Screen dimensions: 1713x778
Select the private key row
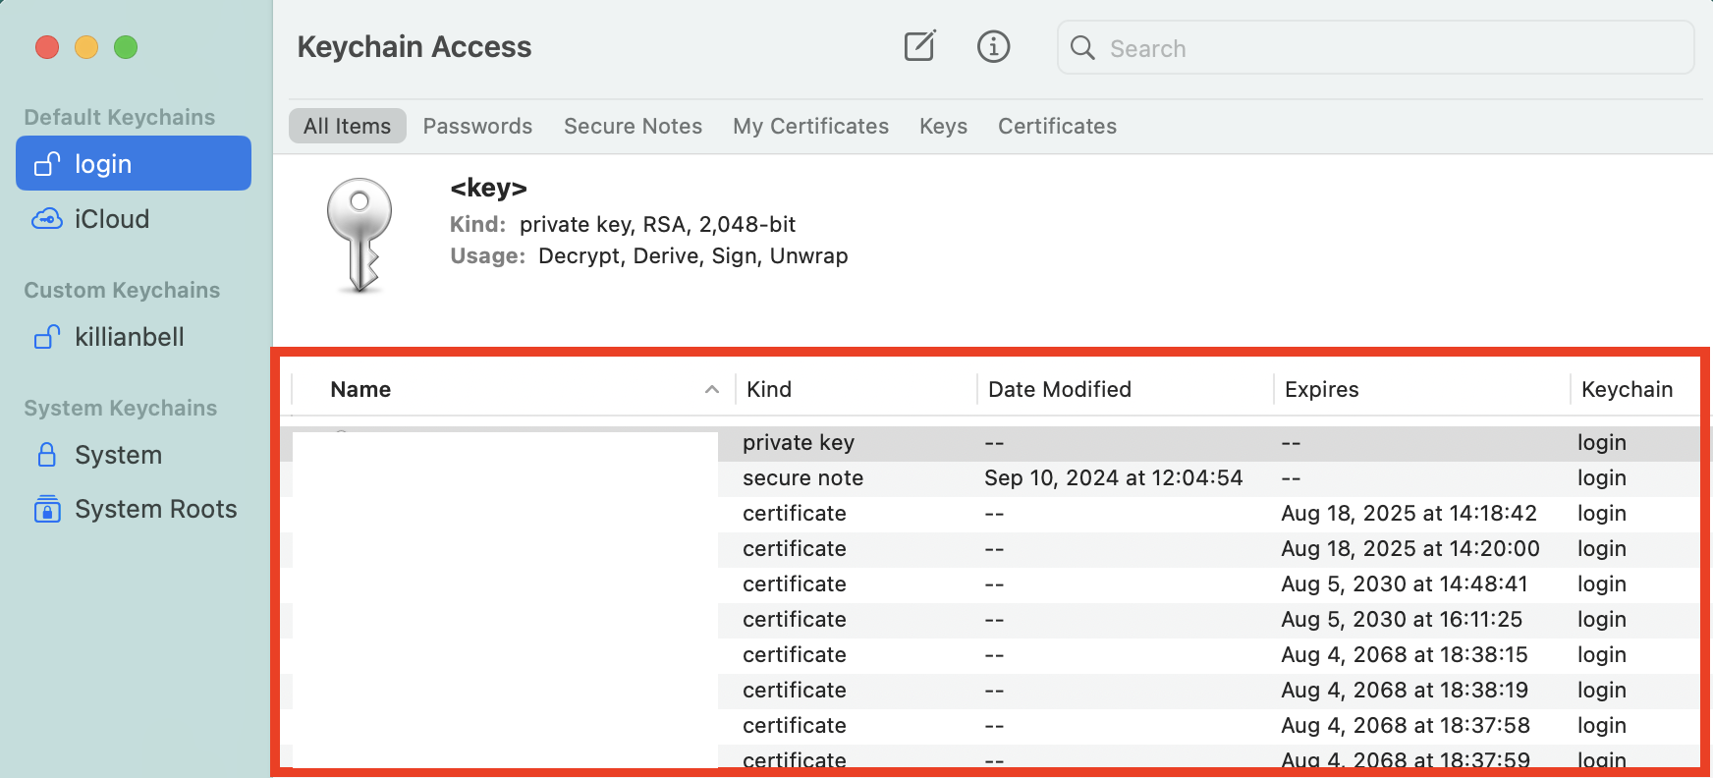pos(990,443)
